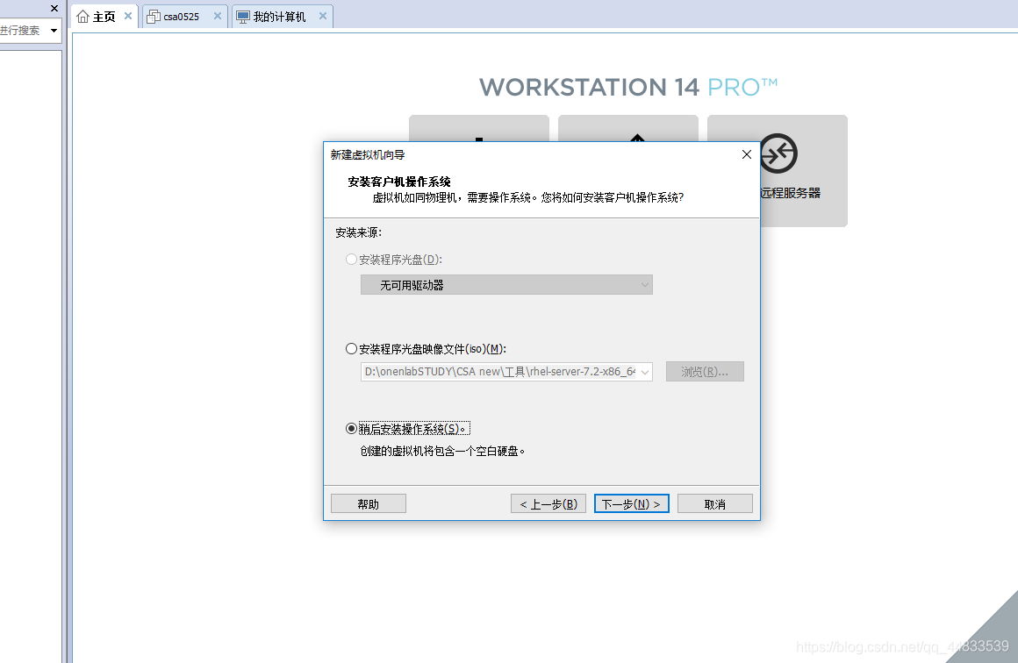Click the 远程服务器 label on home tile
Image resolution: width=1018 pixels, height=663 pixels.
pos(790,193)
